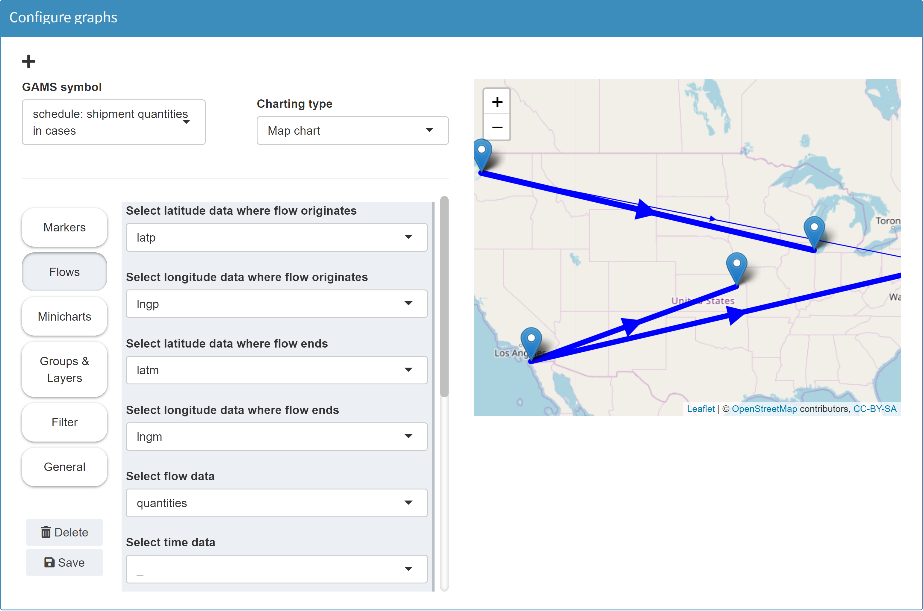
Task: Select the Flows panel icon
Action: 65,272
